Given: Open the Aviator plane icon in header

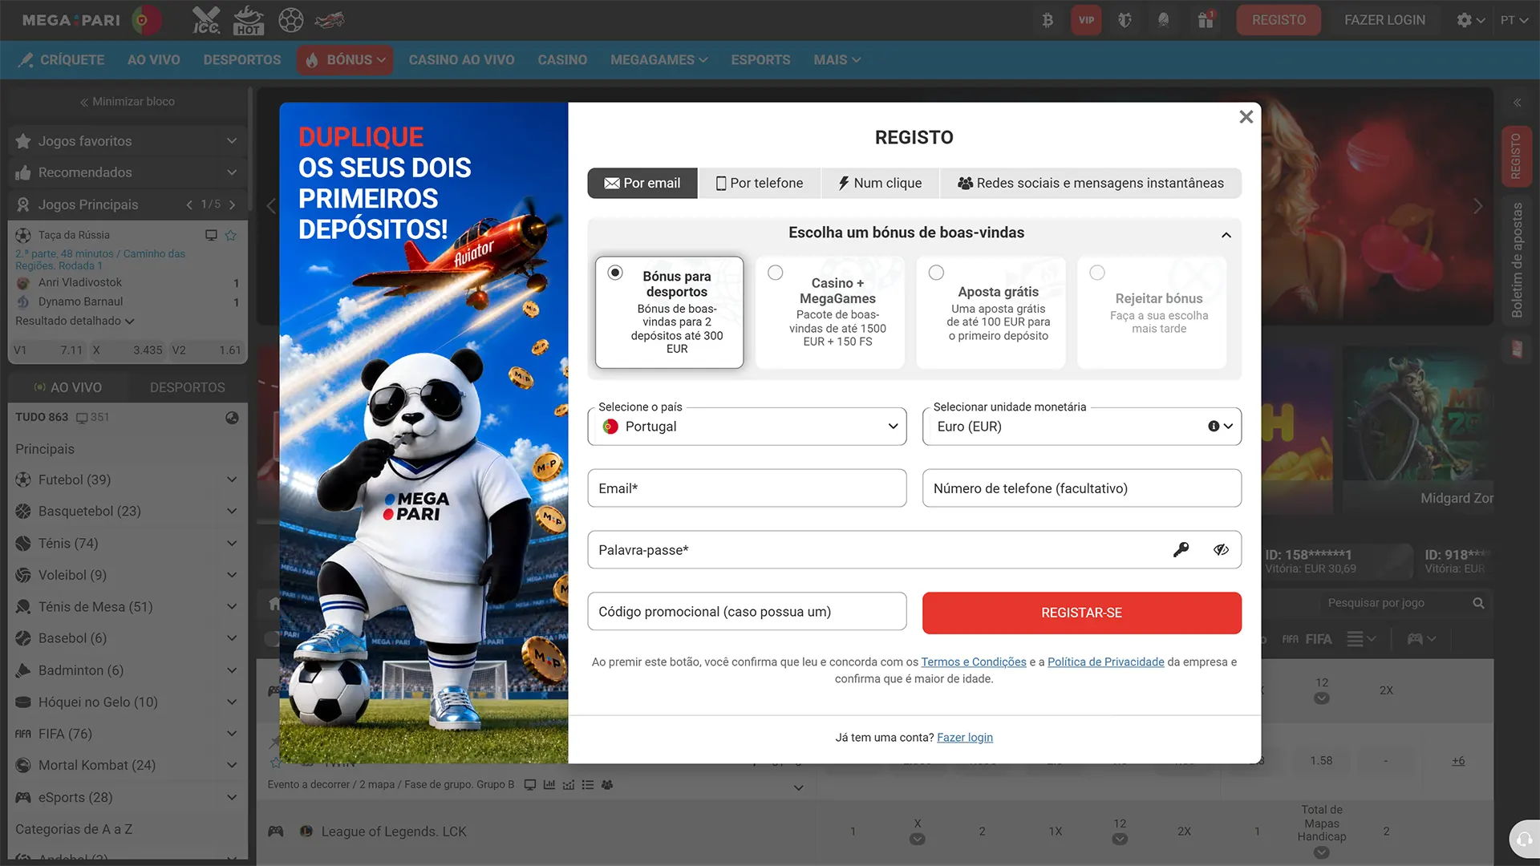Looking at the screenshot, I should [x=330, y=20].
